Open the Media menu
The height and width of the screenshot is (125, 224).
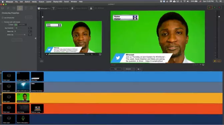point(34,2)
